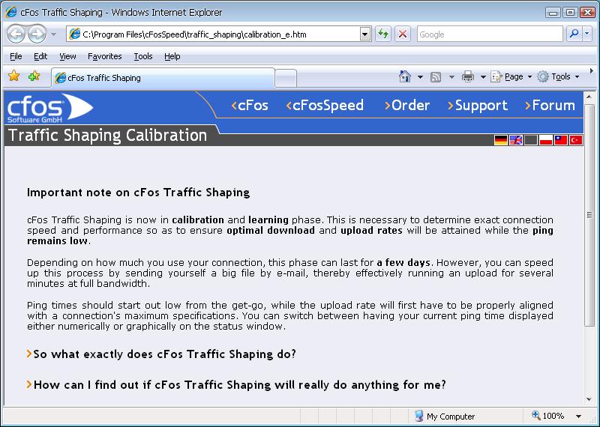
Task: Expand the feeds dropdown arrow
Action: pos(451,77)
